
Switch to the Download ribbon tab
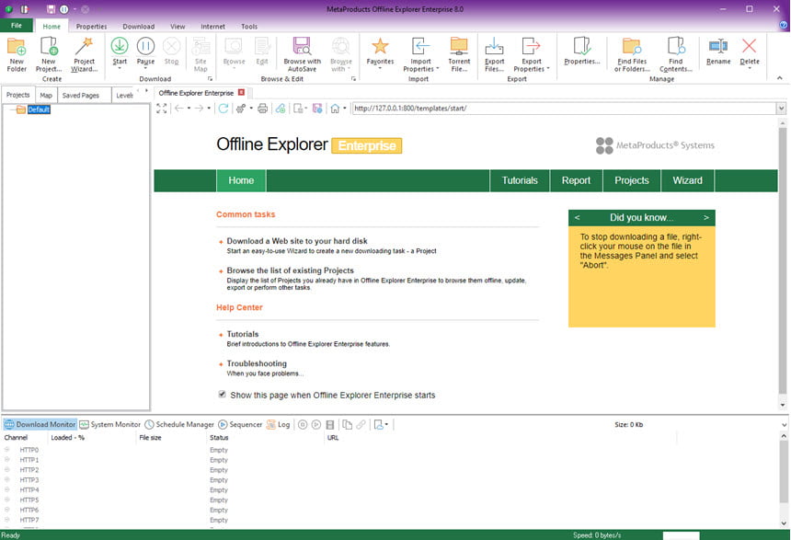139,27
